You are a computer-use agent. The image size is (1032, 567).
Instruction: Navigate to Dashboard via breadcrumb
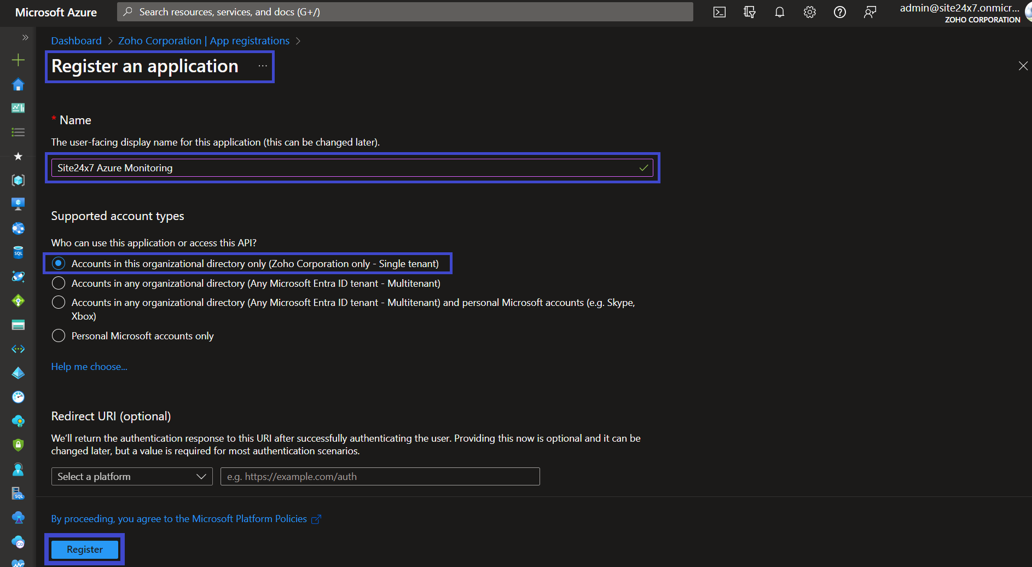(76, 40)
